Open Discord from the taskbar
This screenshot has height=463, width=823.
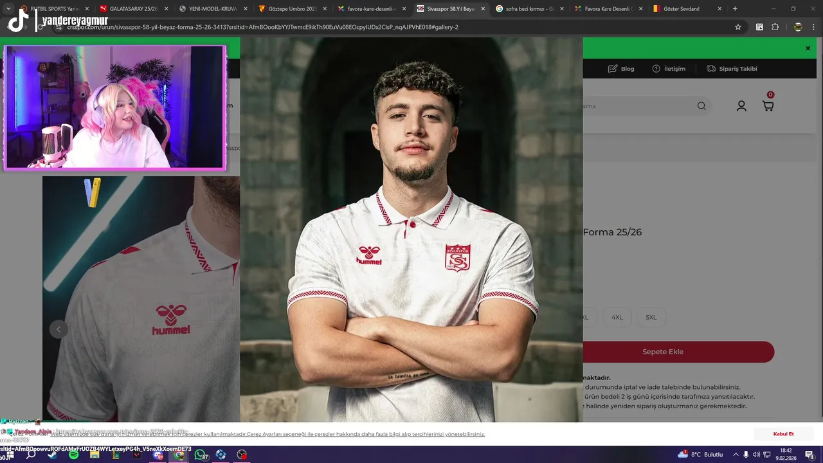(x=158, y=455)
